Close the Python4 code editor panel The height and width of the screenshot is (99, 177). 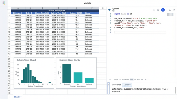[174, 10]
